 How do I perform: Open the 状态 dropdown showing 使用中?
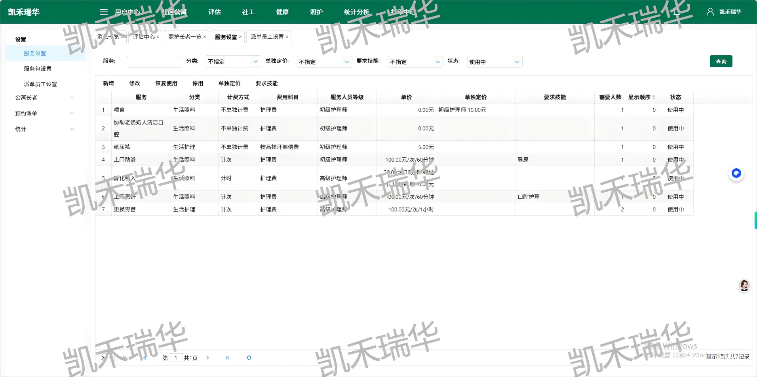tap(494, 62)
